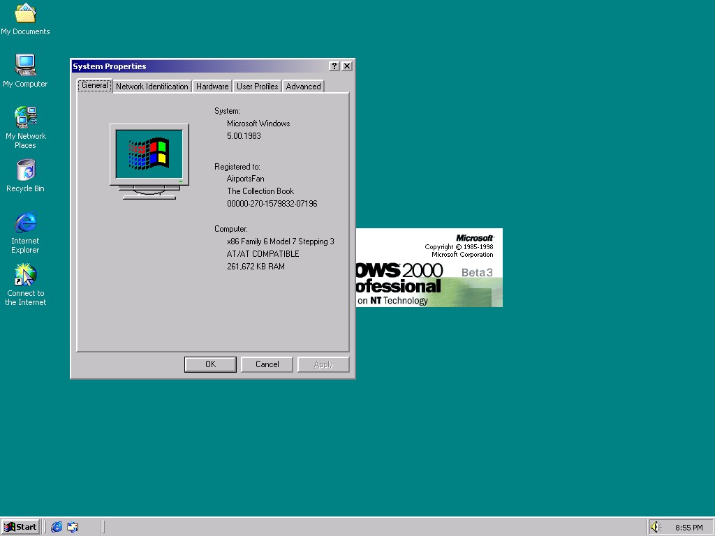Open the User Profiles tab
This screenshot has height=536, width=715.
pos(257,86)
